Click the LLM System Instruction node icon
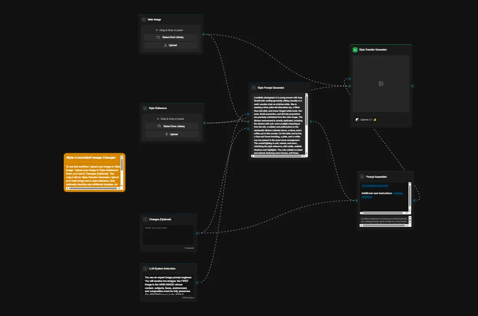The width and height of the screenshot is (478, 316). point(144,268)
